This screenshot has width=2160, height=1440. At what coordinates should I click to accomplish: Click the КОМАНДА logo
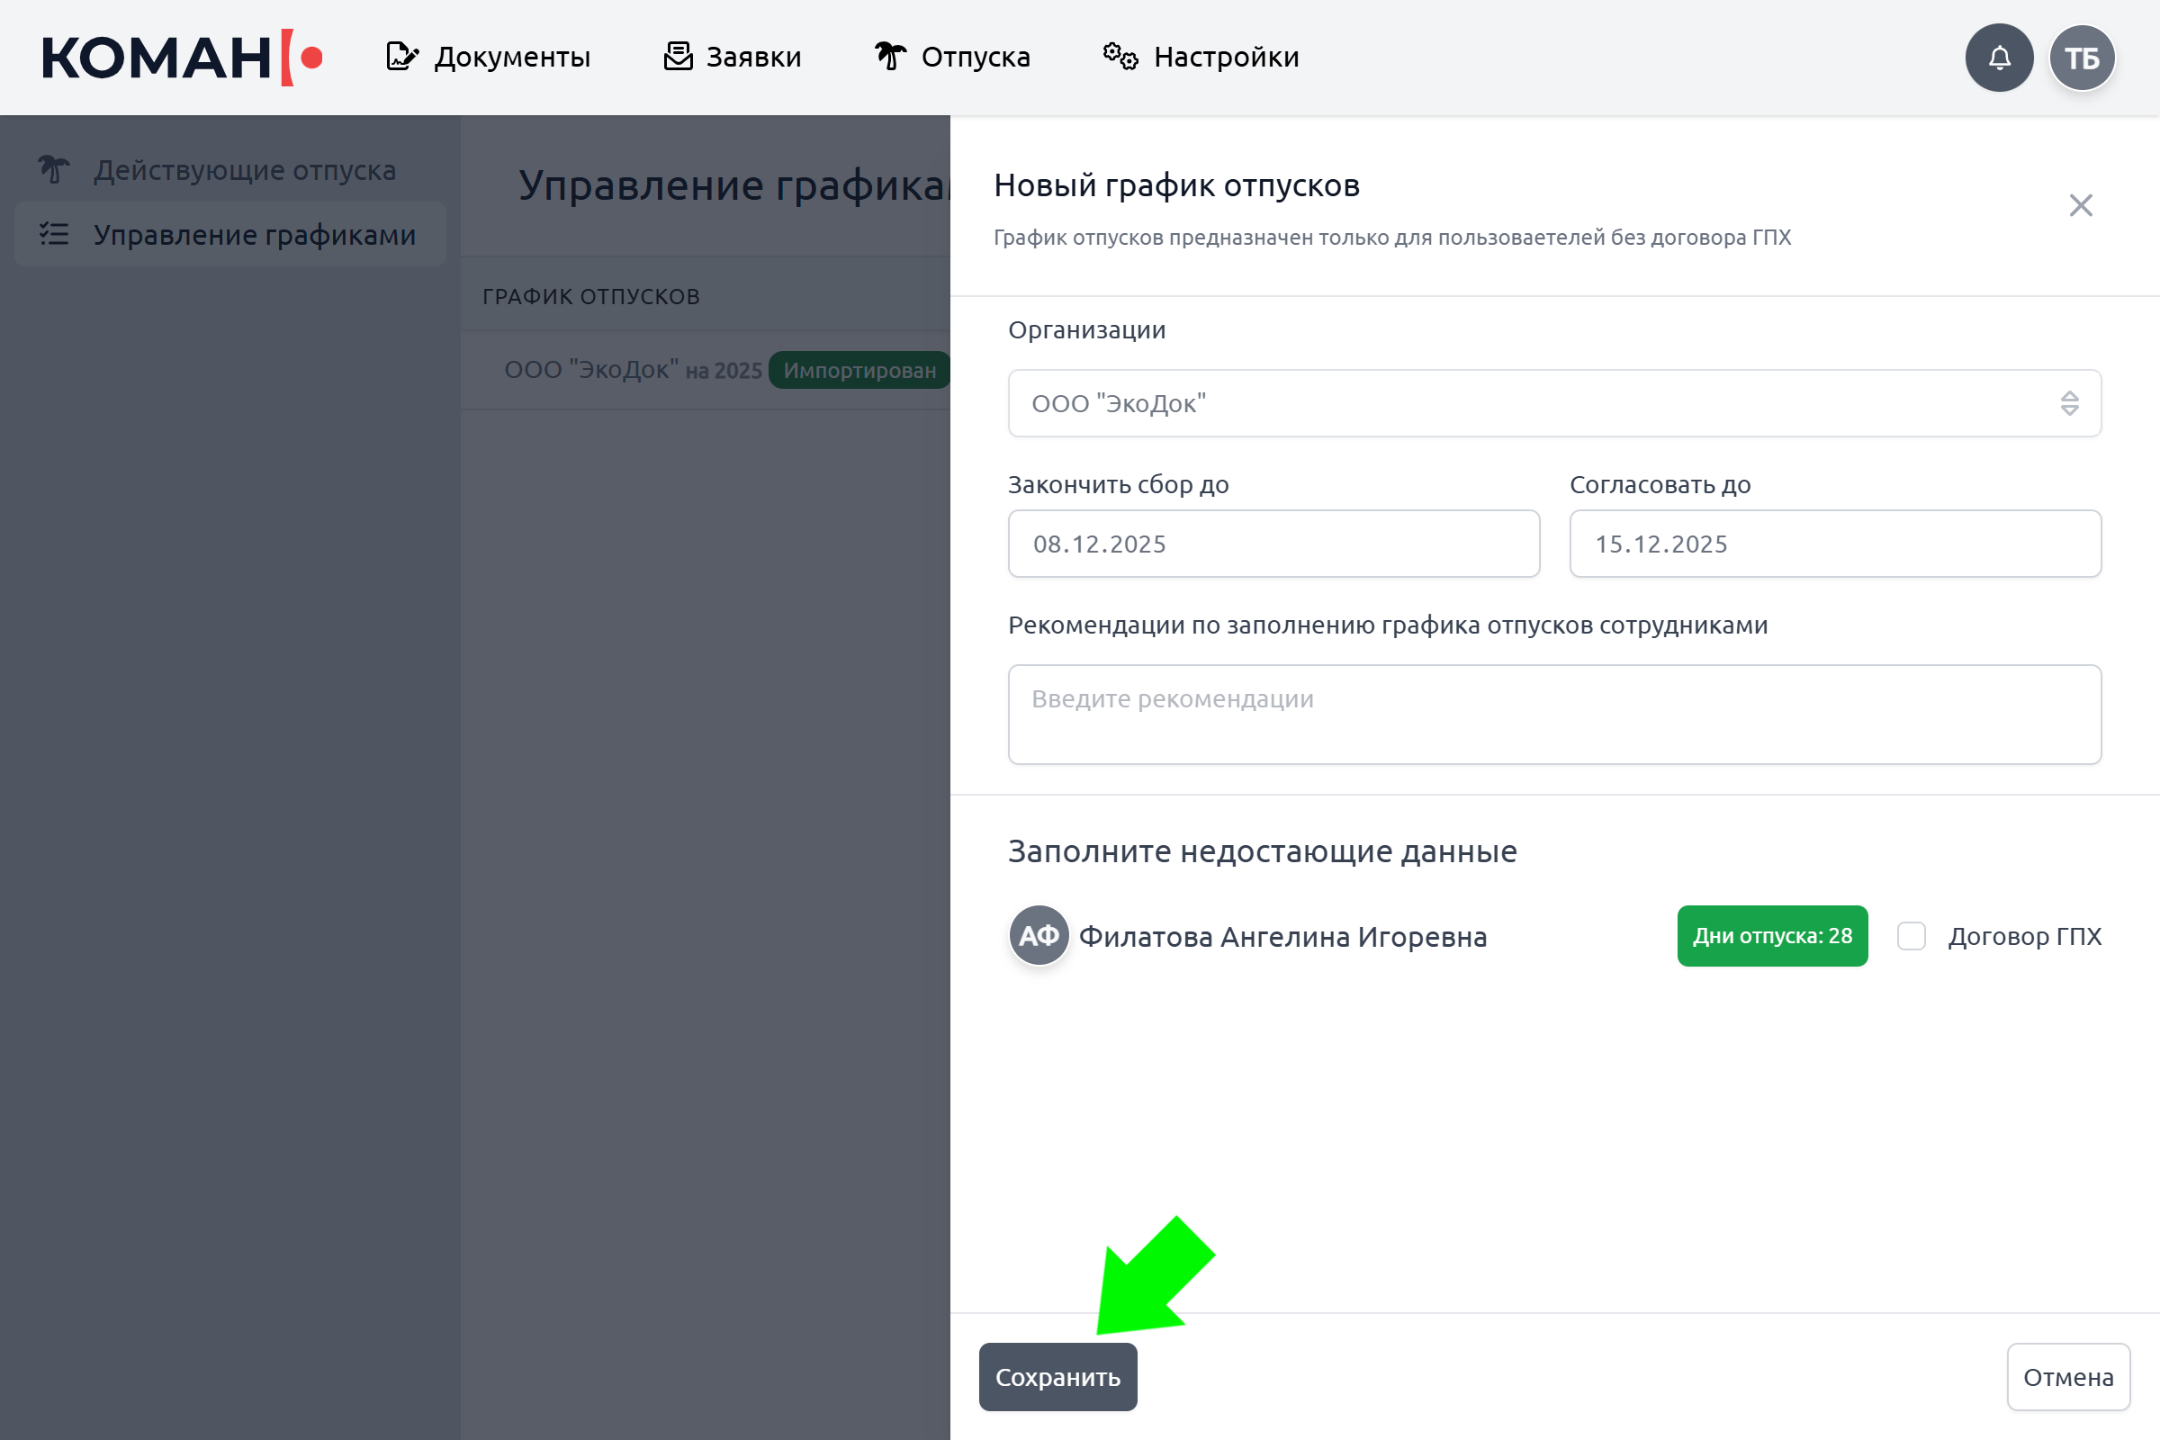pos(182,57)
